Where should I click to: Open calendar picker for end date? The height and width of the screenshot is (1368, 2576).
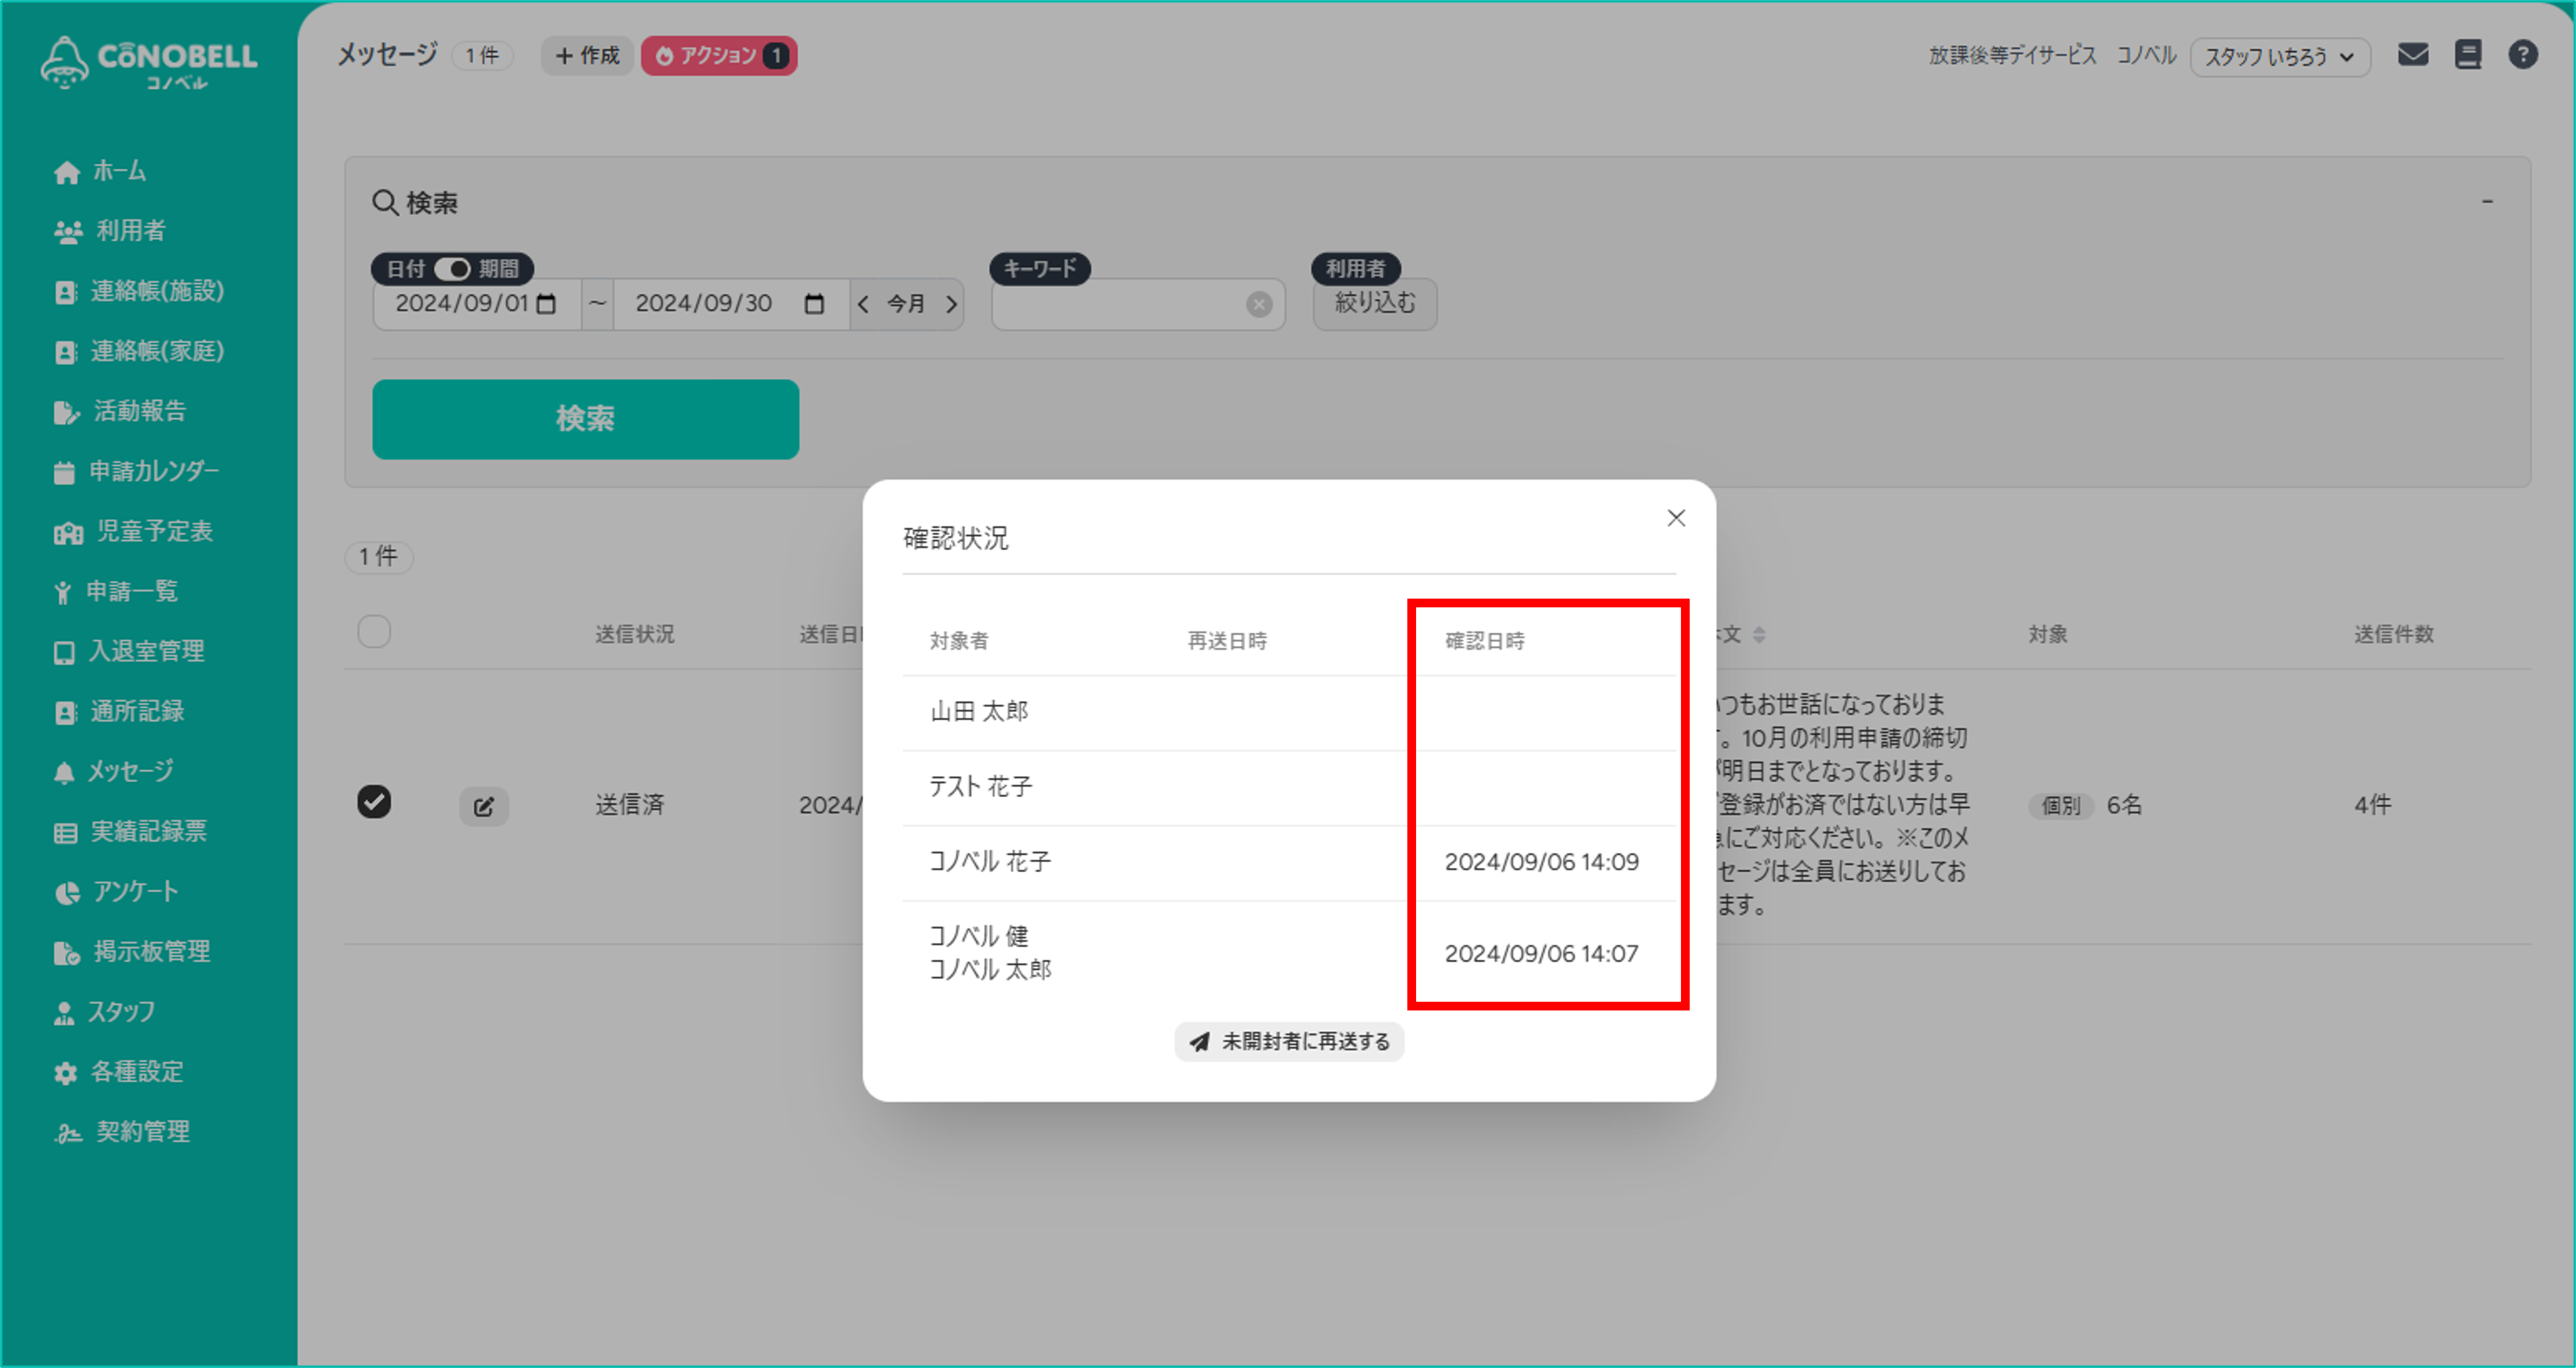click(x=814, y=304)
